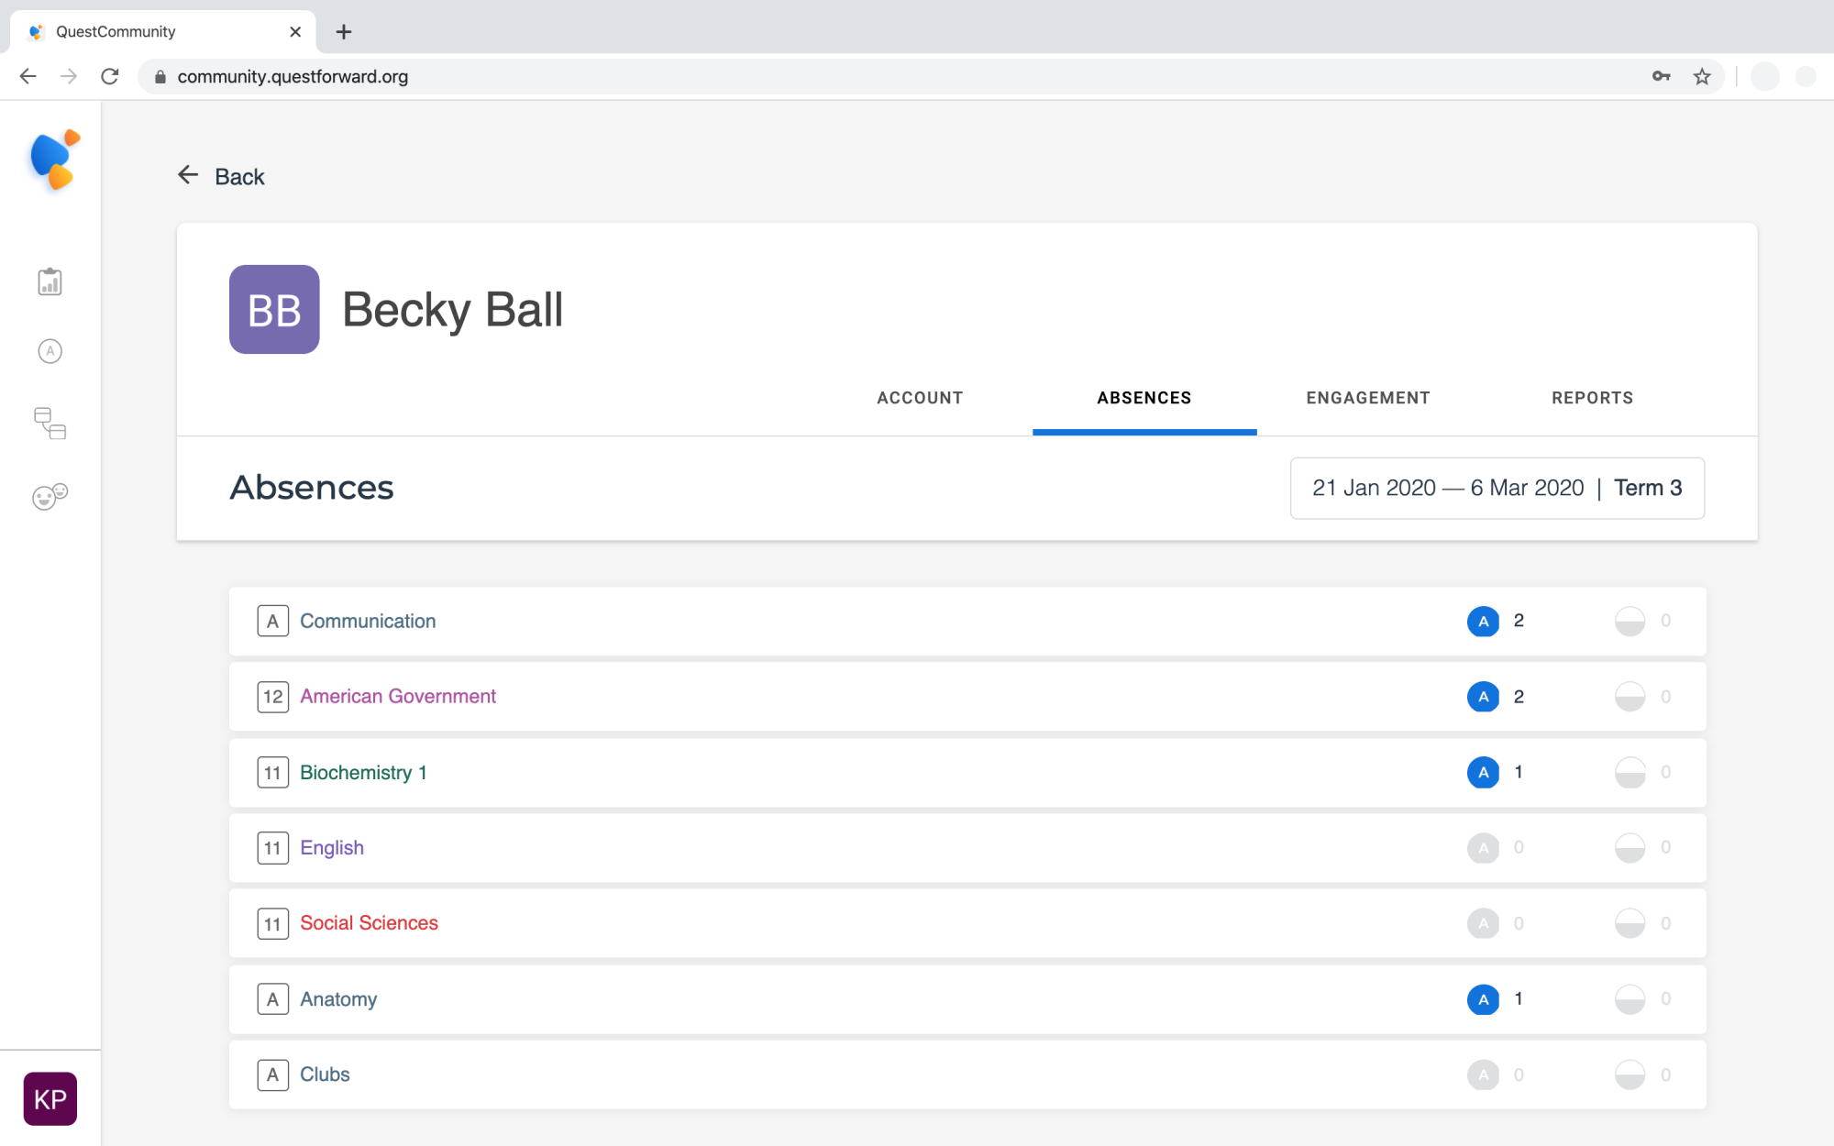1834x1146 pixels.
Task: Click the blue absence icon in American Government row
Action: point(1483,697)
